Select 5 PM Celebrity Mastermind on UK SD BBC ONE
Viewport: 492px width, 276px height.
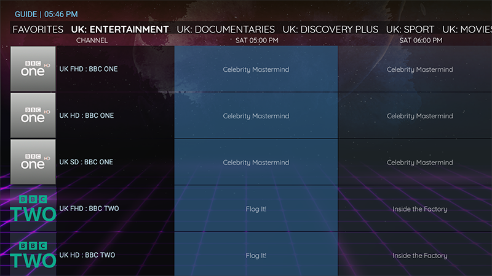pyautogui.click(x=256, y=163)
